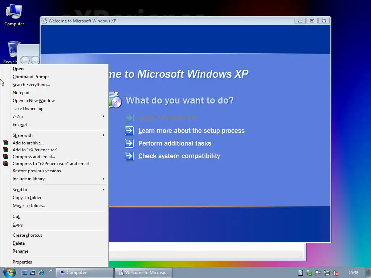
Task: Open Action Center flag tray icon
Action: pyautogui.click(x=318, y=273)
